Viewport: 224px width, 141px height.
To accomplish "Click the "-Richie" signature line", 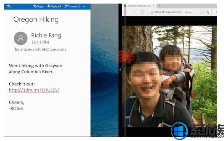I will [16, 108].
